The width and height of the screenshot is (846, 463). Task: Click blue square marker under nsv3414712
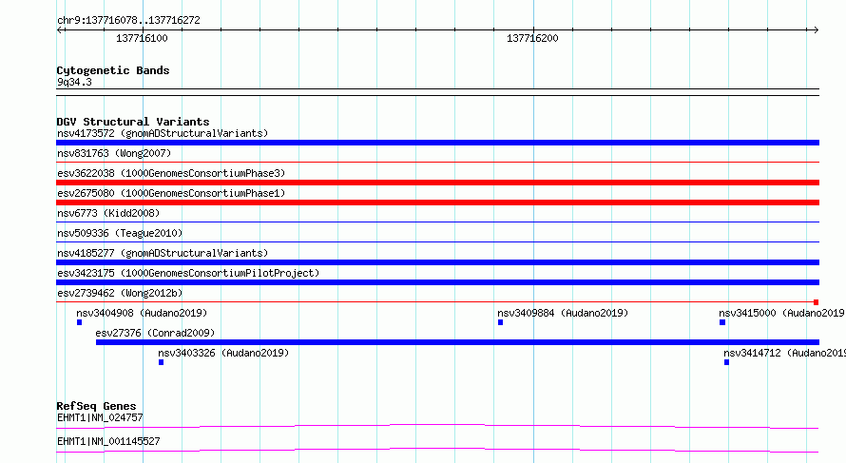[x=727, y=362]
